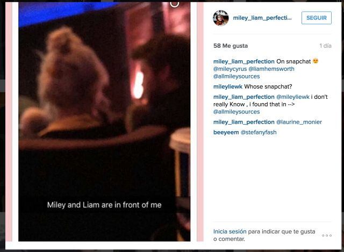The image size is (344, 252).
Task: Open the @laurine_monier mention
Action: pyautogui.click(x=299, y=122)
